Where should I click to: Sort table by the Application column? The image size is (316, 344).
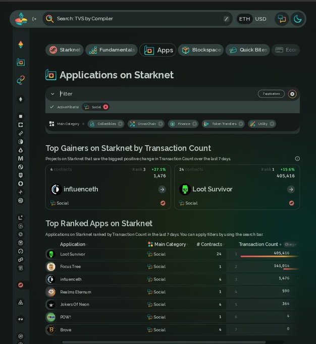(x=74, y=244)
